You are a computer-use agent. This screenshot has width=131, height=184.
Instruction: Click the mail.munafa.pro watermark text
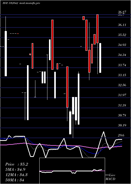pyautogui.click(x=29, y=3)
